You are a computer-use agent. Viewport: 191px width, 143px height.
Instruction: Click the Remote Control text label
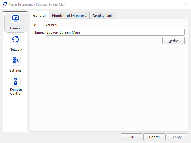(x=16, y=91)
